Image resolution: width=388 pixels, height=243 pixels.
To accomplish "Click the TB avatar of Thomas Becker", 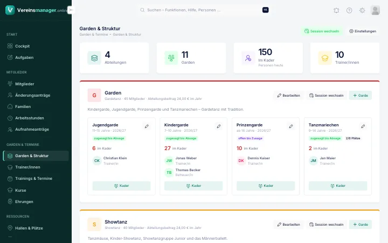I will click(169, 172).
